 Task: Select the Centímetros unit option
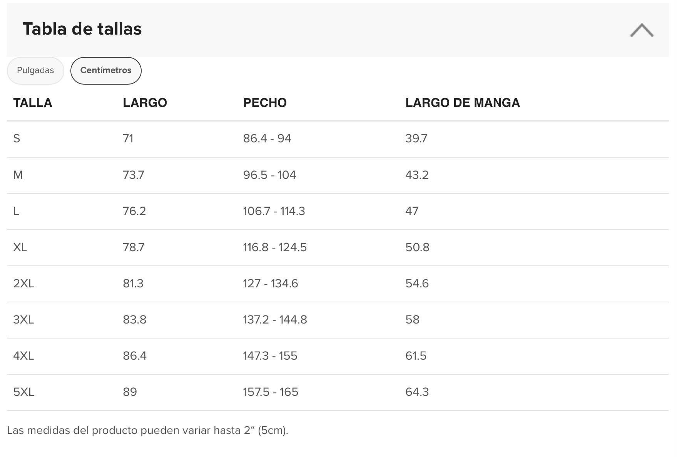point(106,70)
